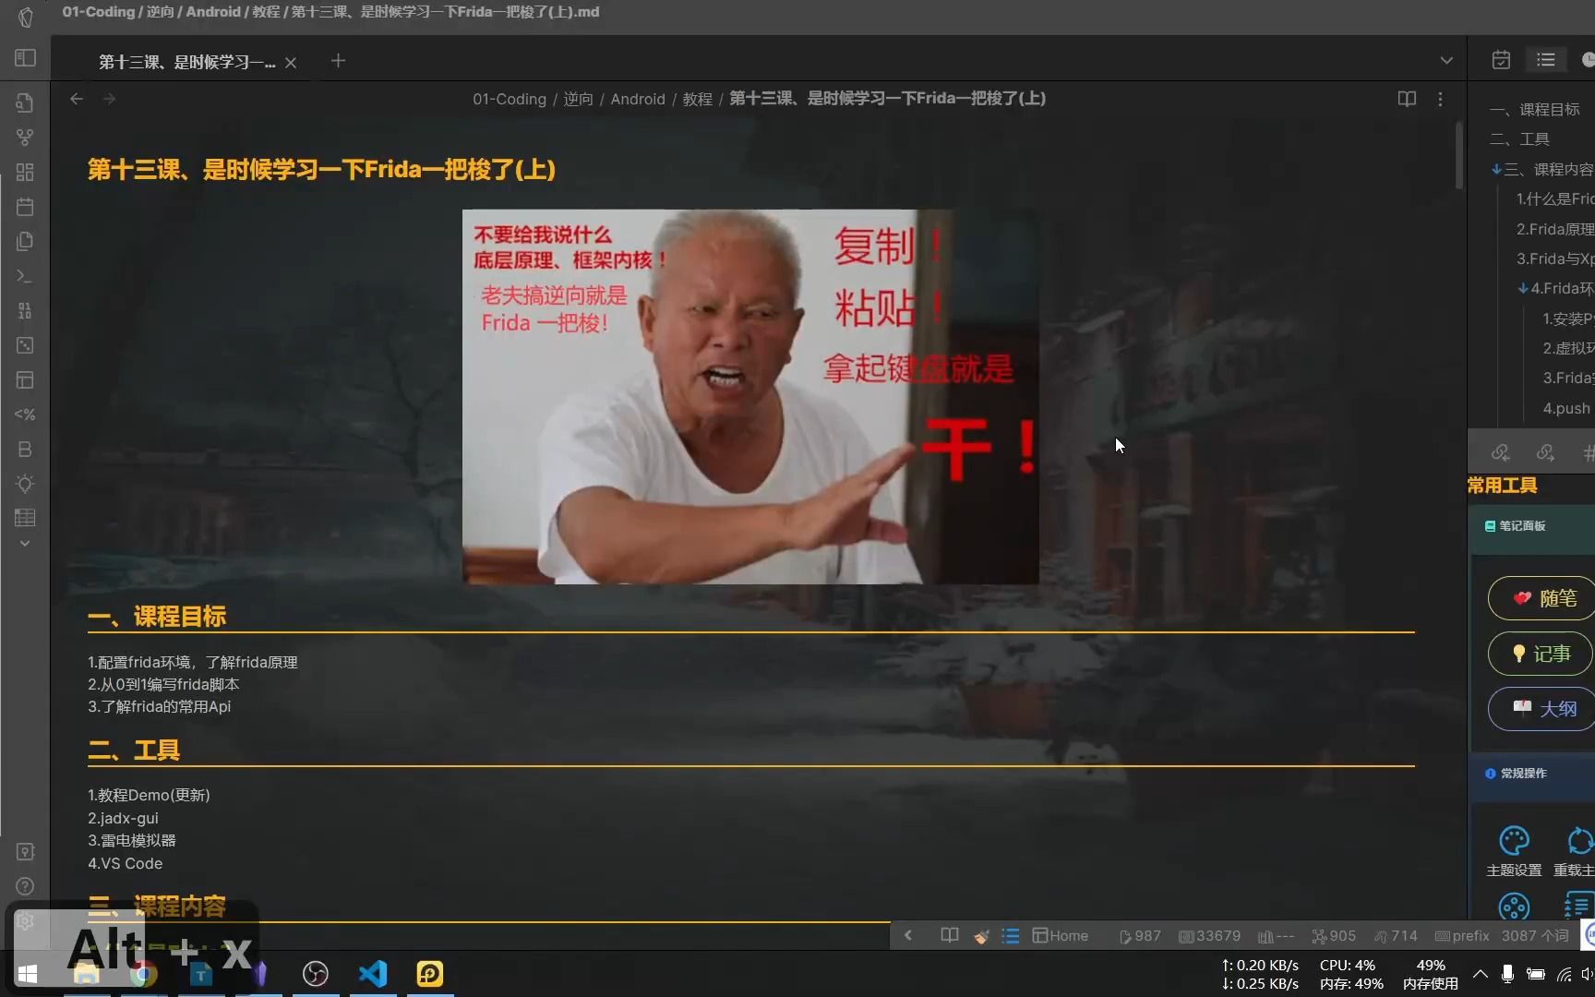Open the yellow PicGo taskbar icon
The image size is (1595, 997).
pos(430,974)
